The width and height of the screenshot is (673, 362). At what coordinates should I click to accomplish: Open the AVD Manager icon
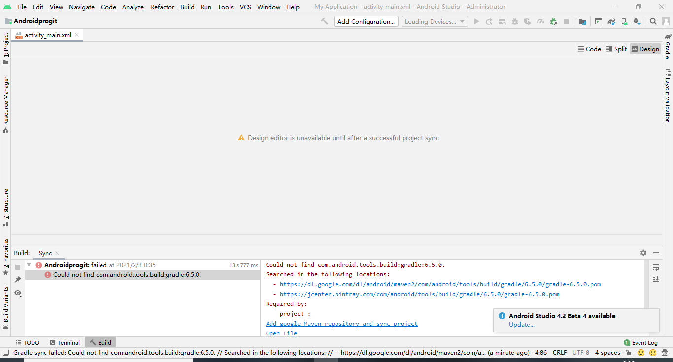pos(624,21)
